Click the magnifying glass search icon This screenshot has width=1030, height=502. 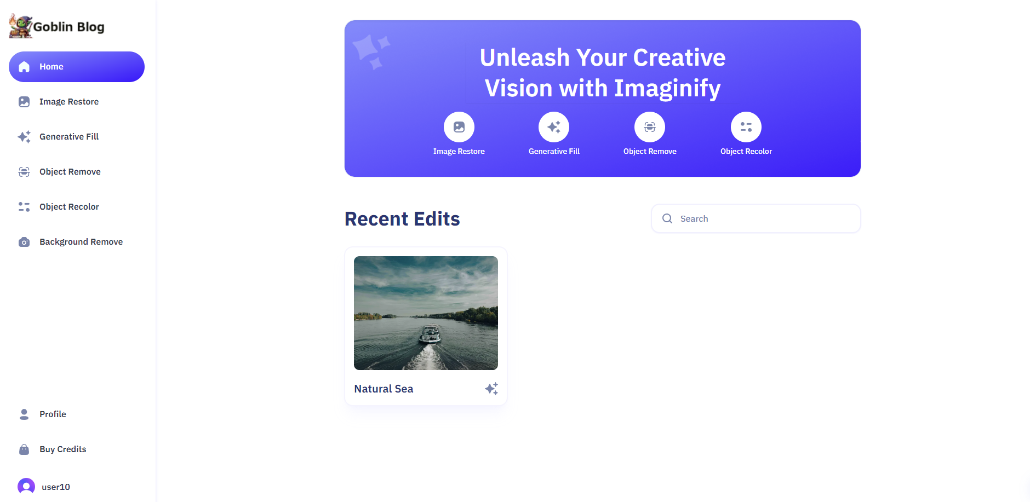click(x=667, y=219)
